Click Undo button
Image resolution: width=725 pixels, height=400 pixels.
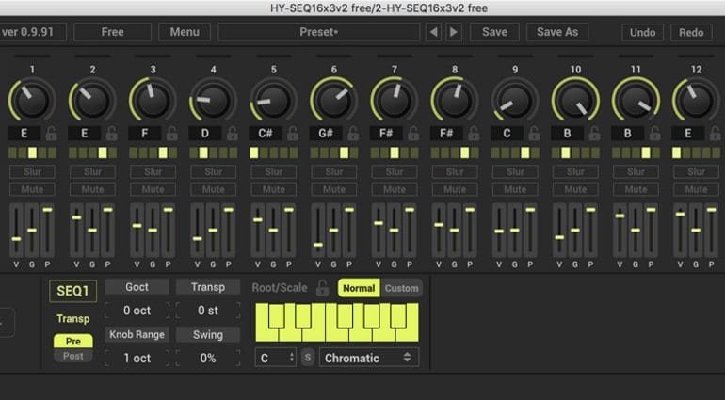pyautogui.click(x=642, y=32)
